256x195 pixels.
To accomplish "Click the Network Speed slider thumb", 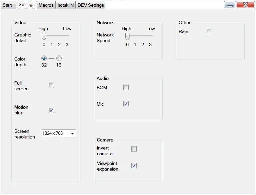I will pyautogui.click(x=127, y=36).
